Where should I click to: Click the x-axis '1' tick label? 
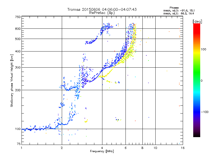pos(21,148)
